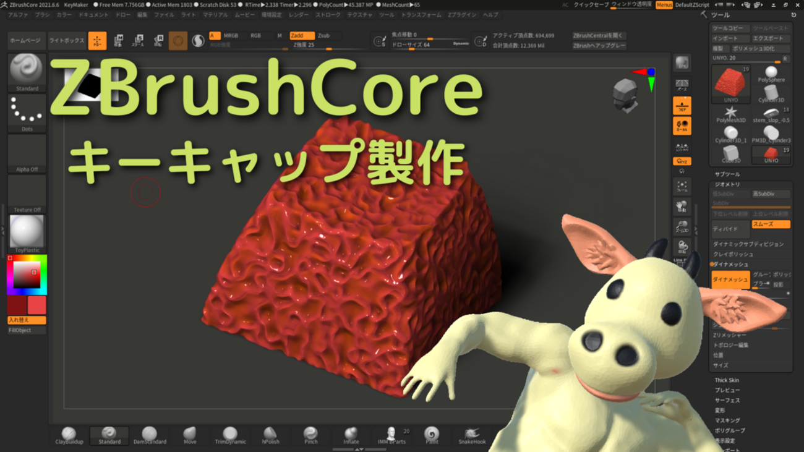Open the ToyPlastic material picker
Screen dimensions: 804x452
click(27, 234)
